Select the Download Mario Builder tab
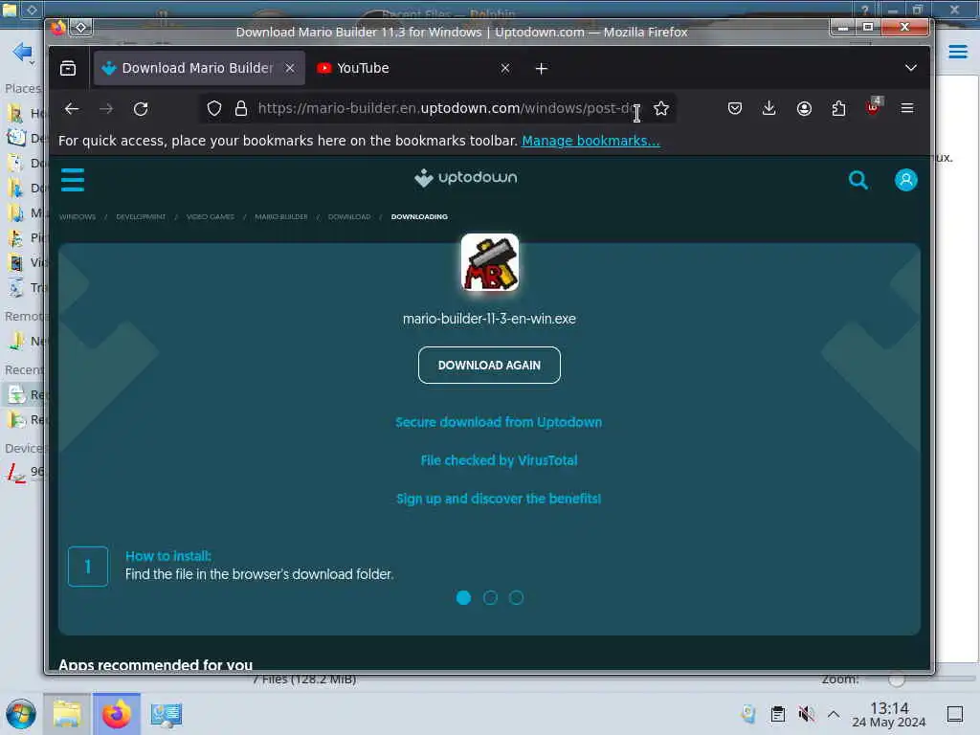Image resolution: width=980 pixels, height=735 pixels. click(199, 68)
